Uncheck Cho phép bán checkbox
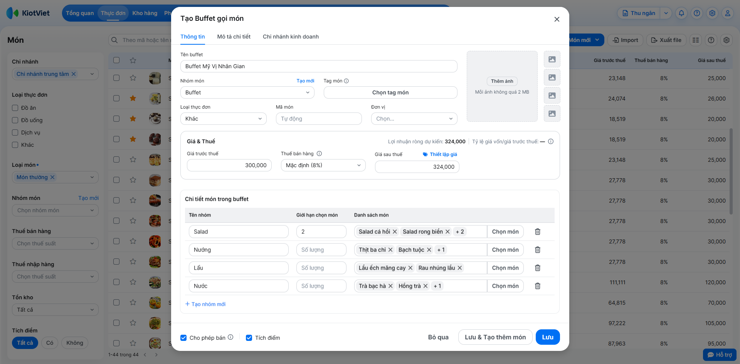The image size is (740, 364). tap(183, 338)
